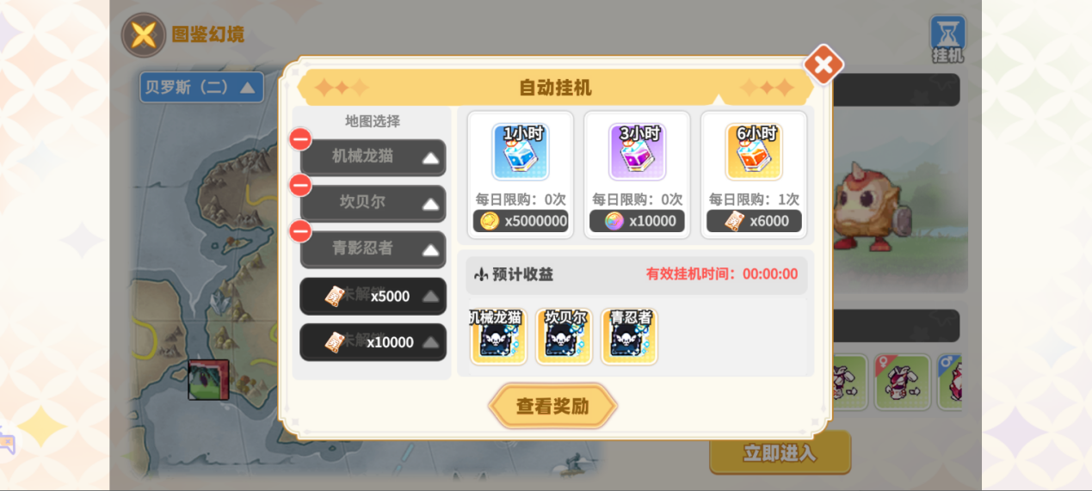Viewport: 1092px width, 491px height.
Task: Buy the 1小时 item for x5000000 coins
Action: tap(521, 221)
